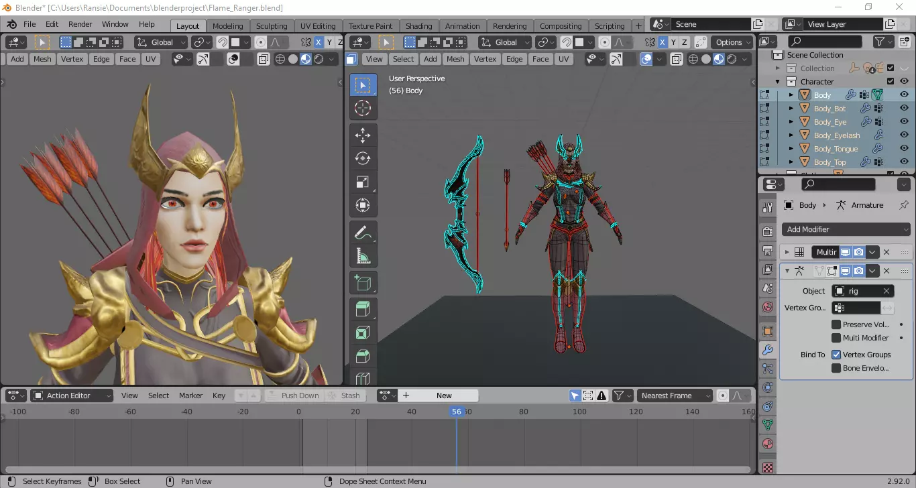
Task: Switch to the UV Editing workspace tab
Action: [x=318, y=25]
